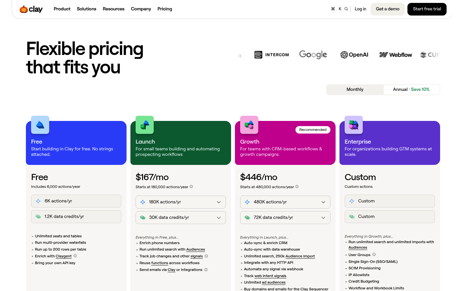This screenshot has height=291, width=466.
Task: Open the functions link in Launch plan
Action: 160,263
